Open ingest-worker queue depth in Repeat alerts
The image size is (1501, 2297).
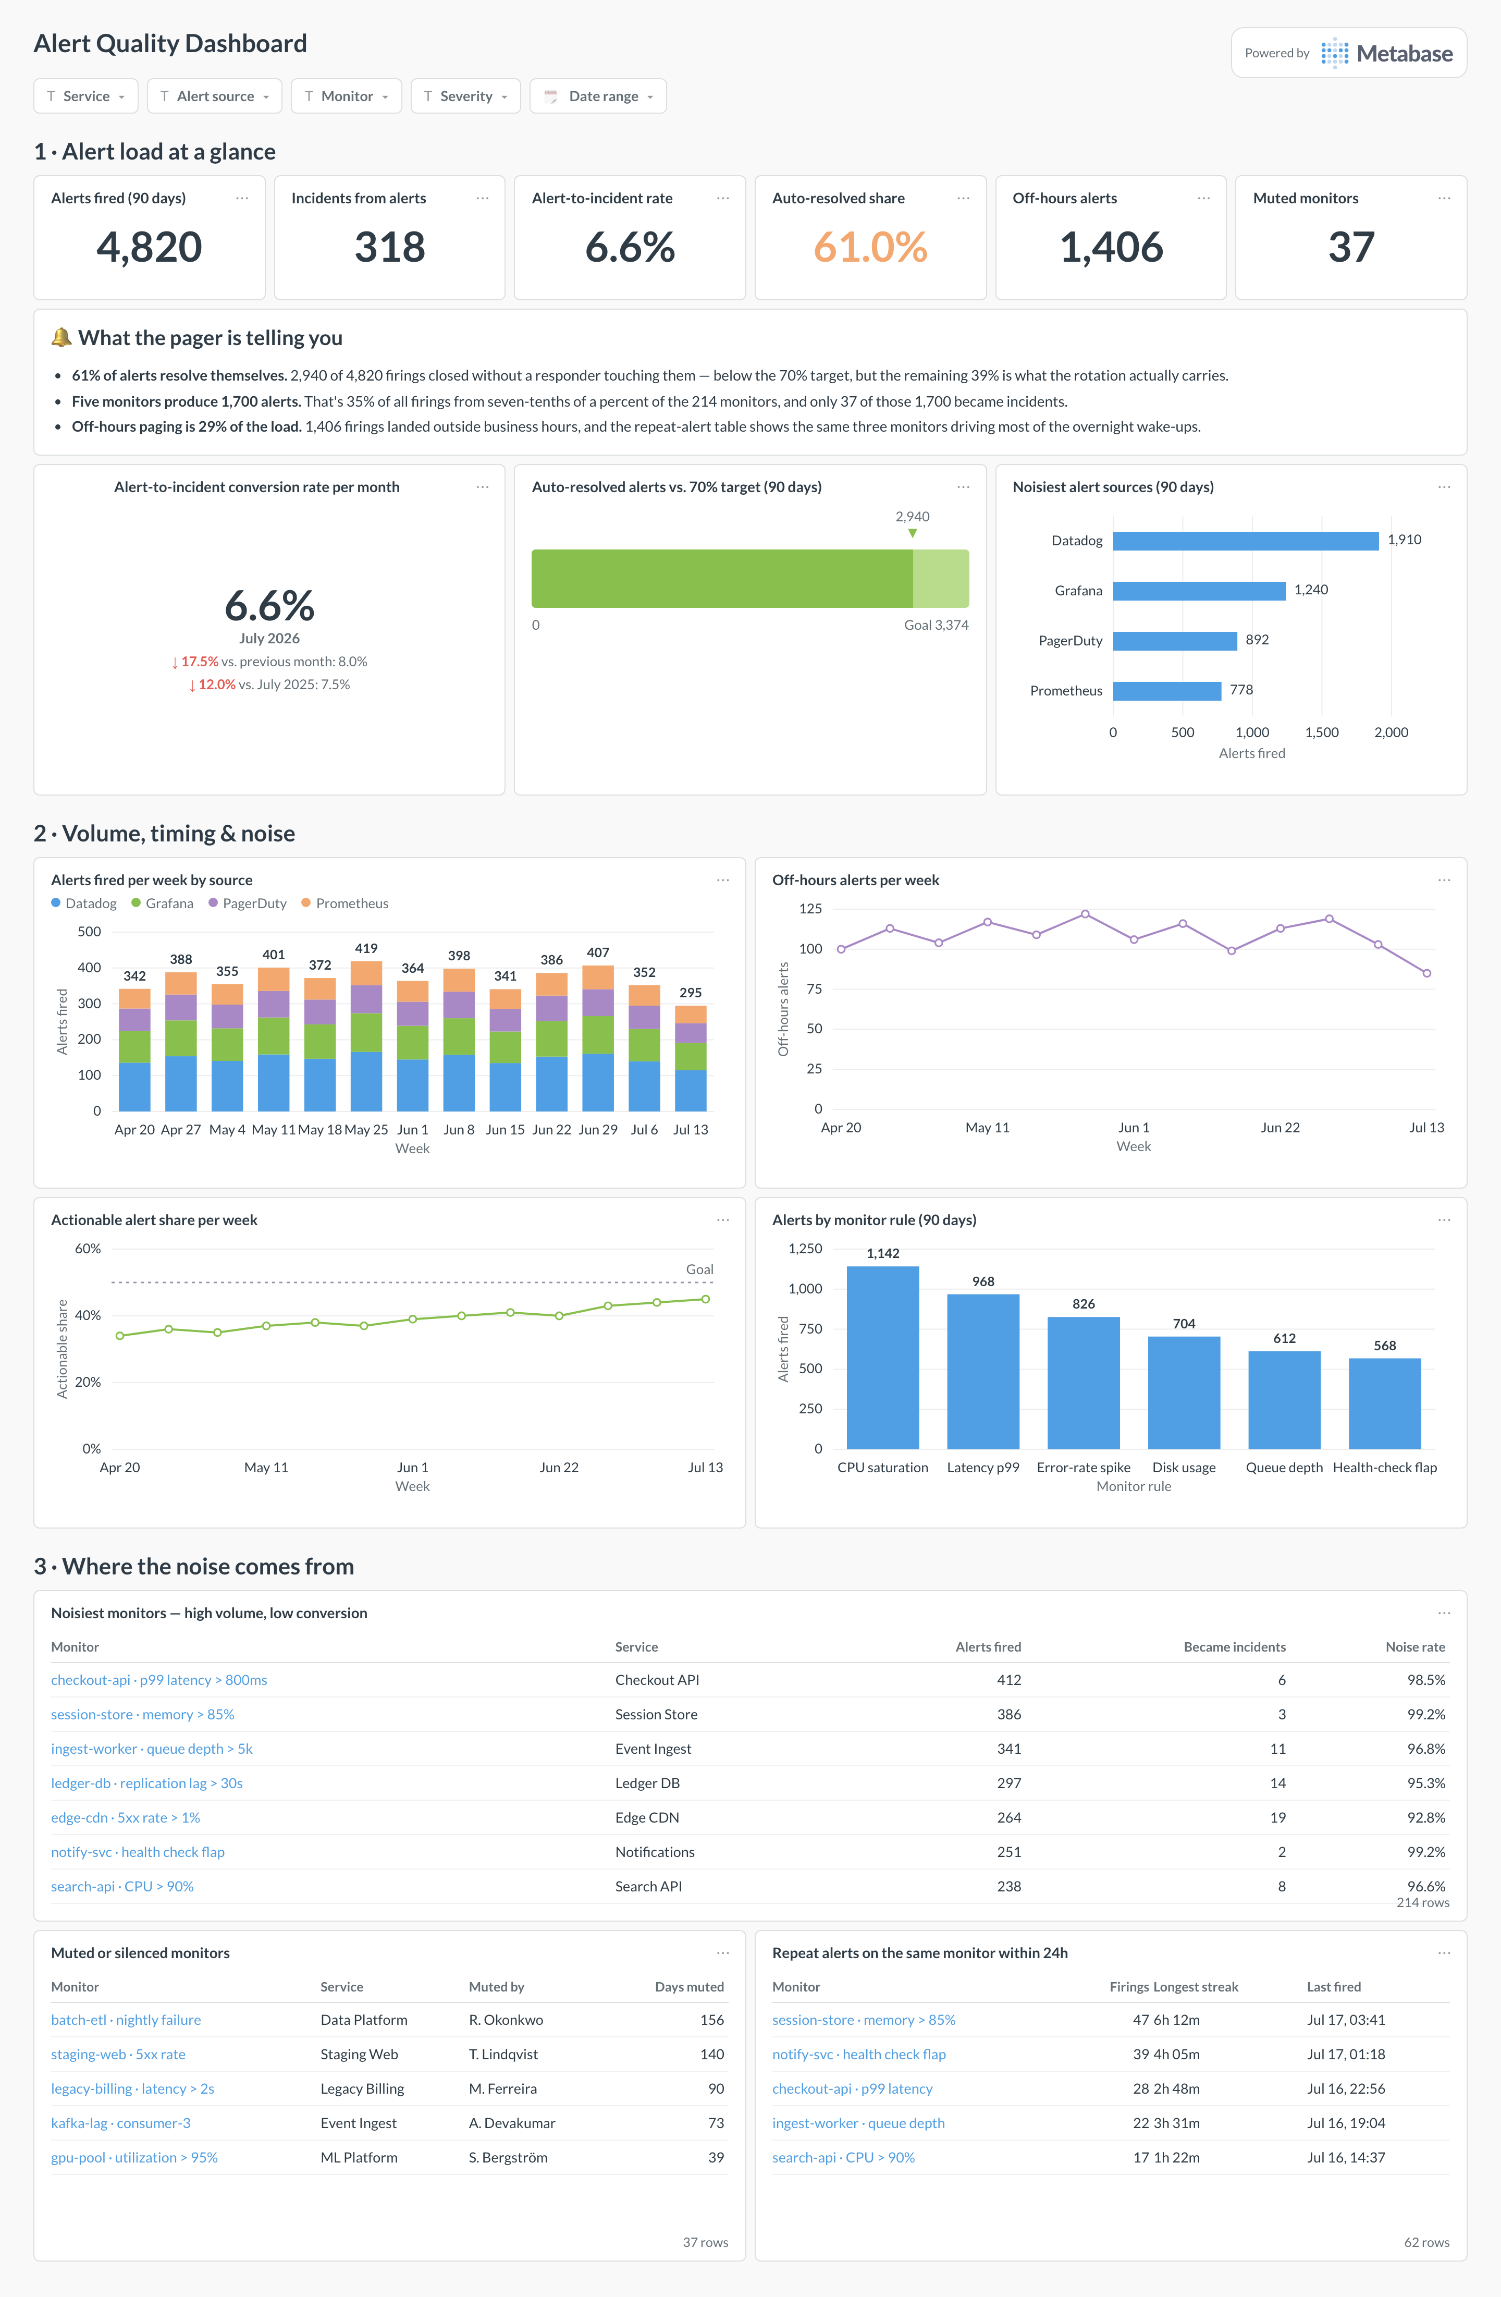tap(857, 2123)
